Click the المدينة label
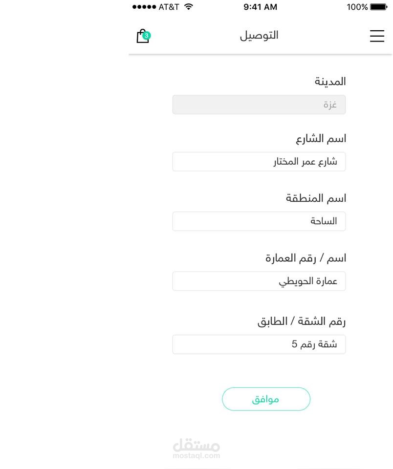 330,82
